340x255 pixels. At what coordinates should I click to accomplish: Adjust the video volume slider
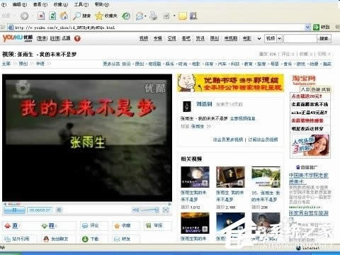click(149, 210)
